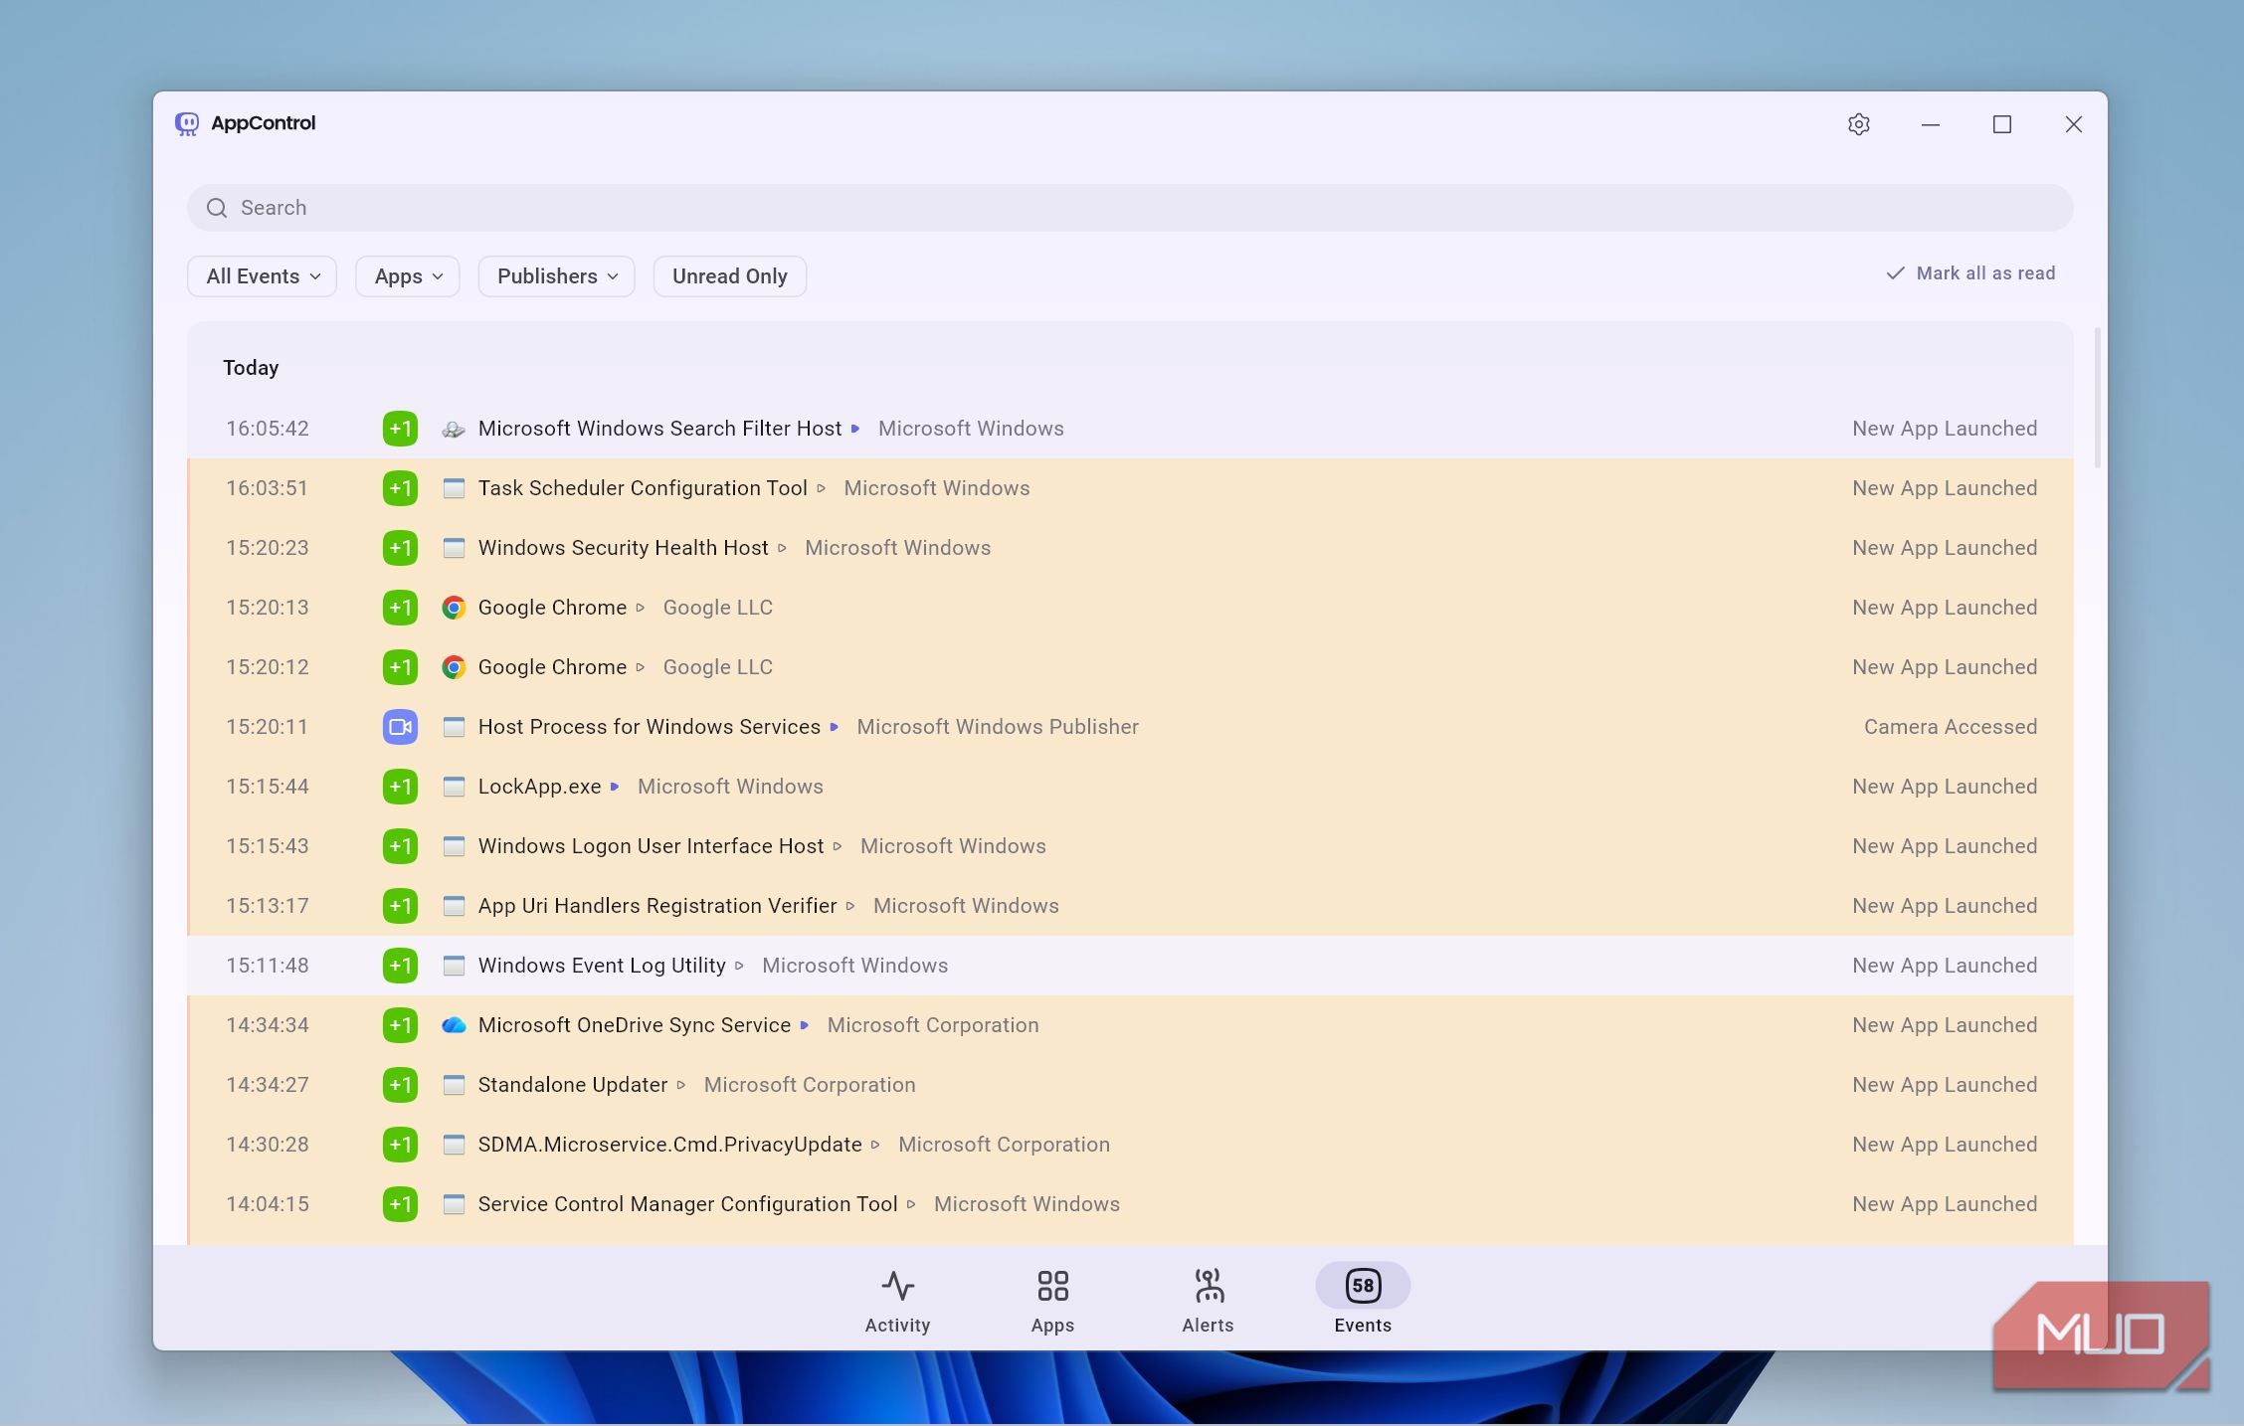Image resolution: width=2244 pixels, height=1426 pixels.
Task: Click the window icon beside Windows Event Log Utility
Action: click(x=454, y=966)
